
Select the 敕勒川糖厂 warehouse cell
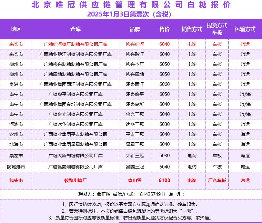click(x=76, y=180)
